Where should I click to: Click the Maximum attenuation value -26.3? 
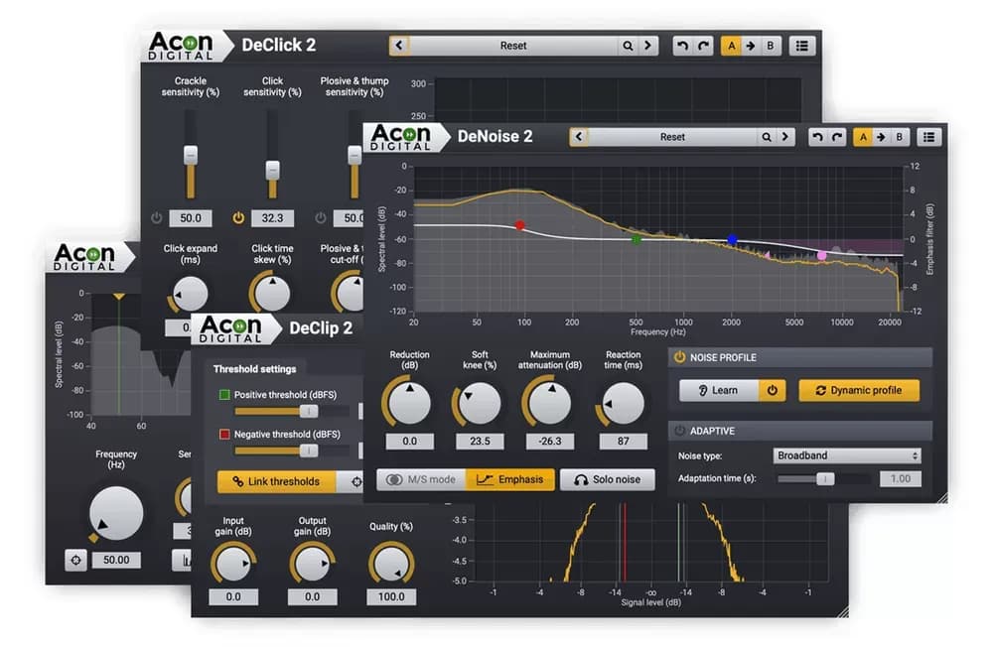pyautogui.click(x=550, y=442)
